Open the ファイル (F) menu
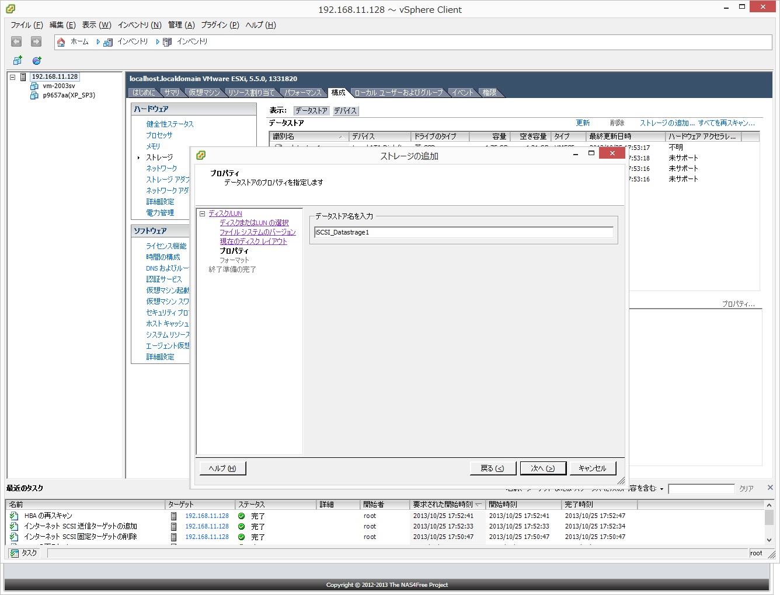 (x=27, y=25)
